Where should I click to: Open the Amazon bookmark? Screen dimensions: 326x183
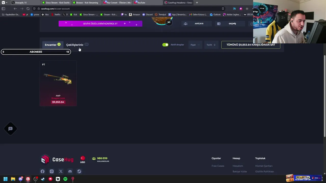[x=134, y=14]
